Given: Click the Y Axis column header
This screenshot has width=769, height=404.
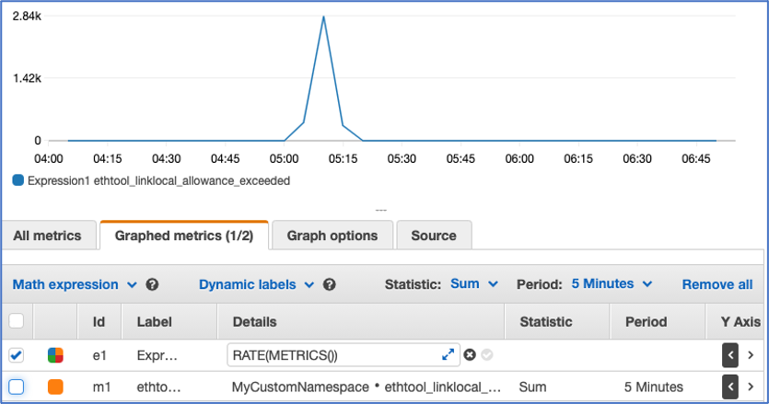Looking at the screenshot, I should pyautogui.click(x=740, y=322).
